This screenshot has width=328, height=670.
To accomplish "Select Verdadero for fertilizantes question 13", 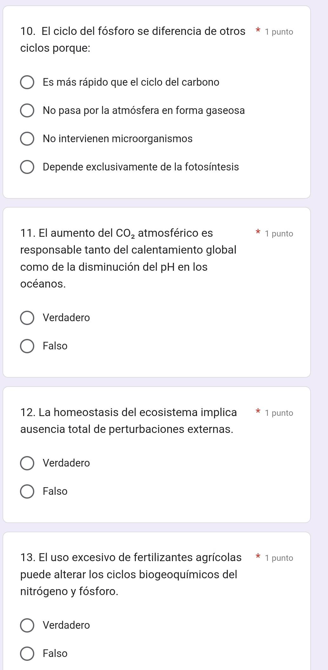I will click(x=27, y=626).
